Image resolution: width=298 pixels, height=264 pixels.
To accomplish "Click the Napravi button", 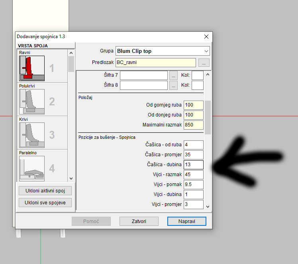I will (186, 221).
